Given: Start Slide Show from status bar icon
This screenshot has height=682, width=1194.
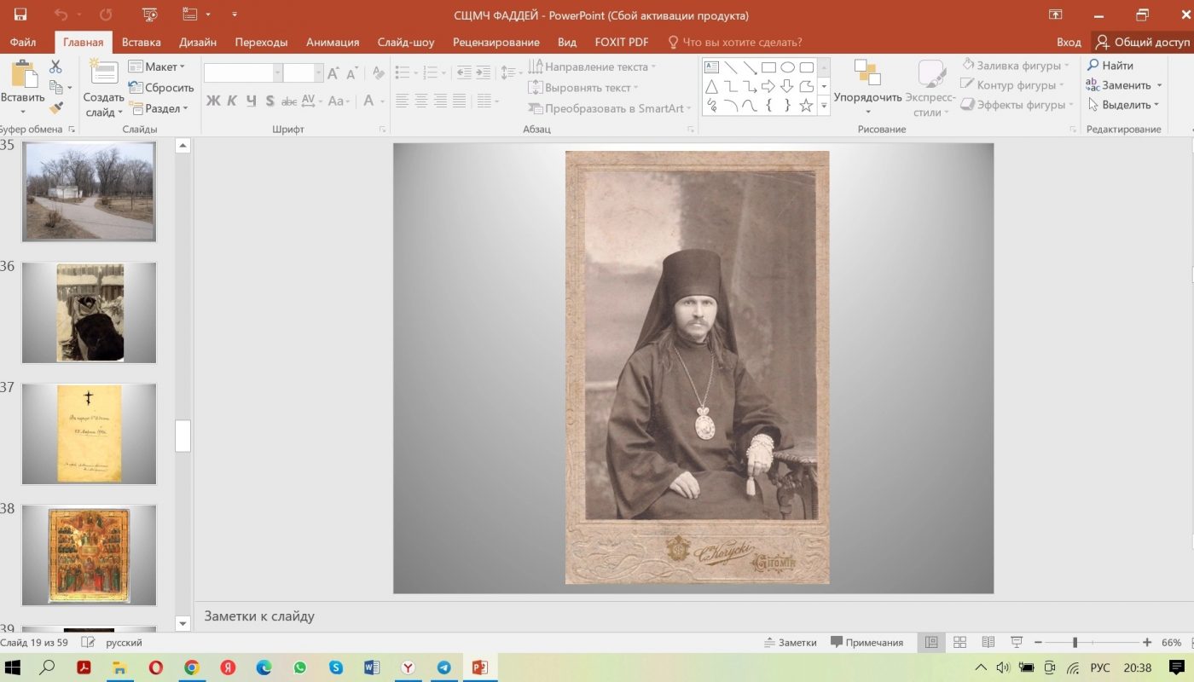Looking at the screenshot, I should 1017,642.
